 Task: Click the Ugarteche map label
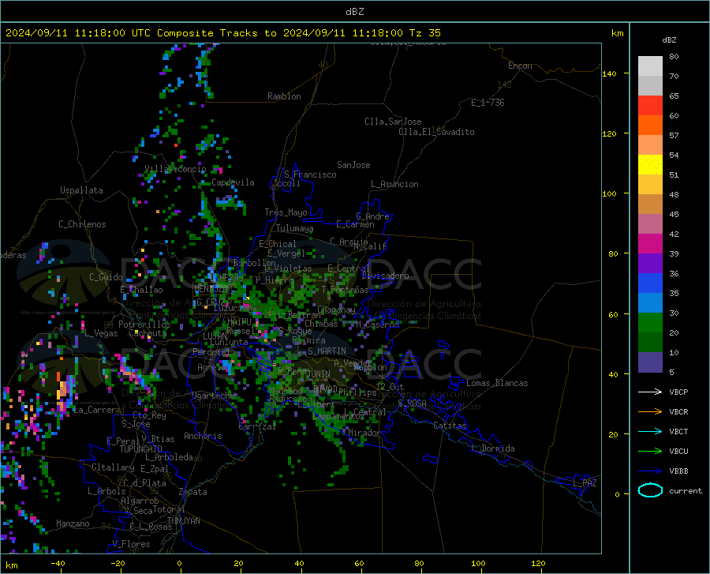(x=213, y=396)
